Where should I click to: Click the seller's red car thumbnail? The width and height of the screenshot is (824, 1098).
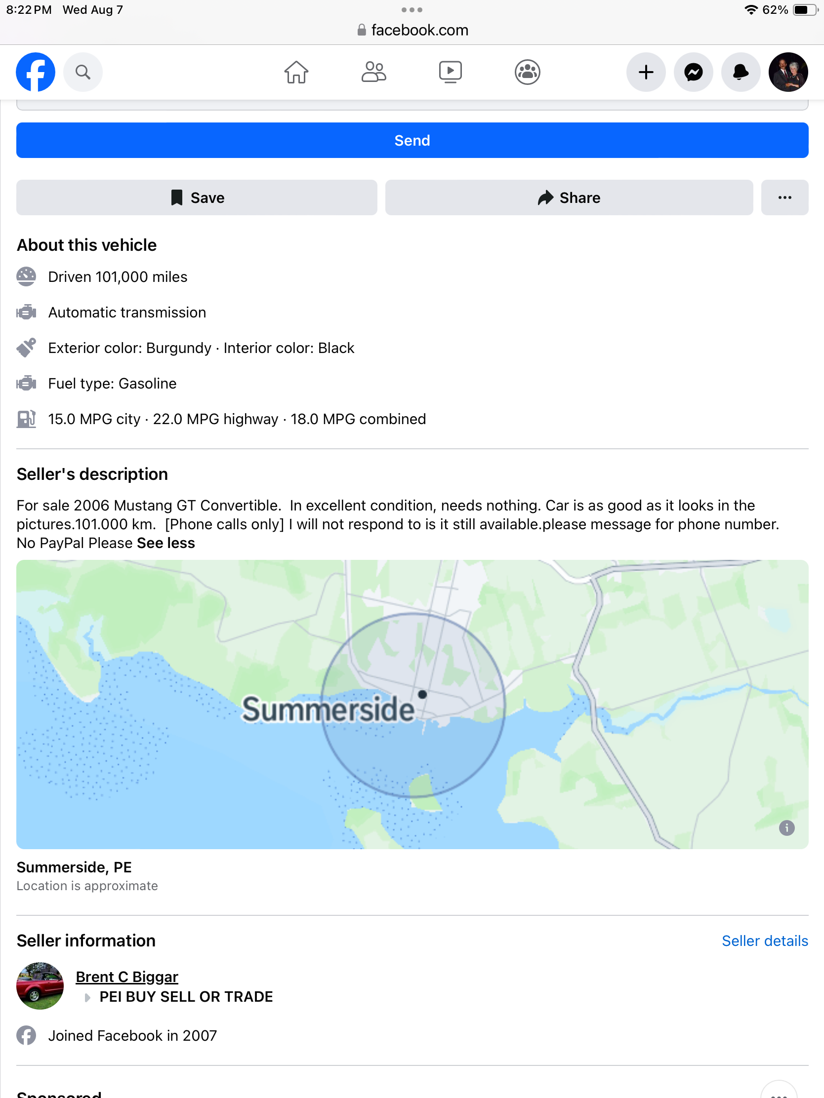(x=40, y=986)
